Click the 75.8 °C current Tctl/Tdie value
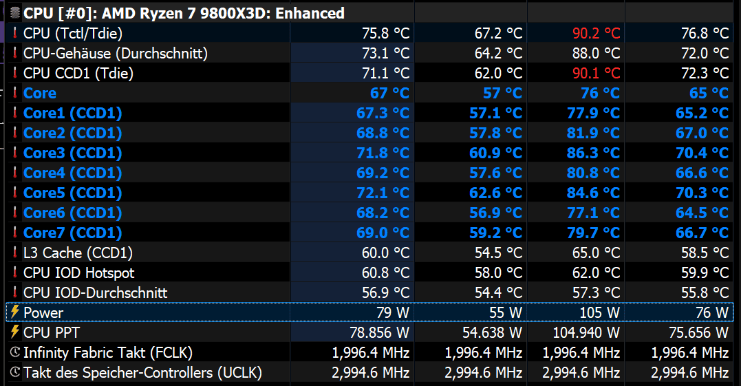The height and width of the screenshot is (386, 741). [x=385, y=33]
